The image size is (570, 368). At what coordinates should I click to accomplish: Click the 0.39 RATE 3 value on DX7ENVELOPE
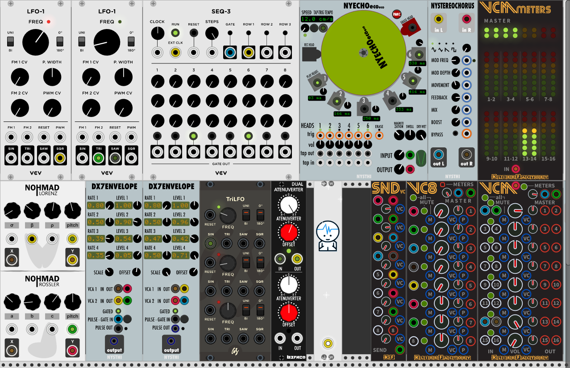[x=96, y=239]
